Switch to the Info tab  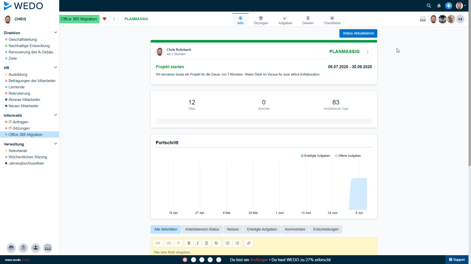(240, 20)
